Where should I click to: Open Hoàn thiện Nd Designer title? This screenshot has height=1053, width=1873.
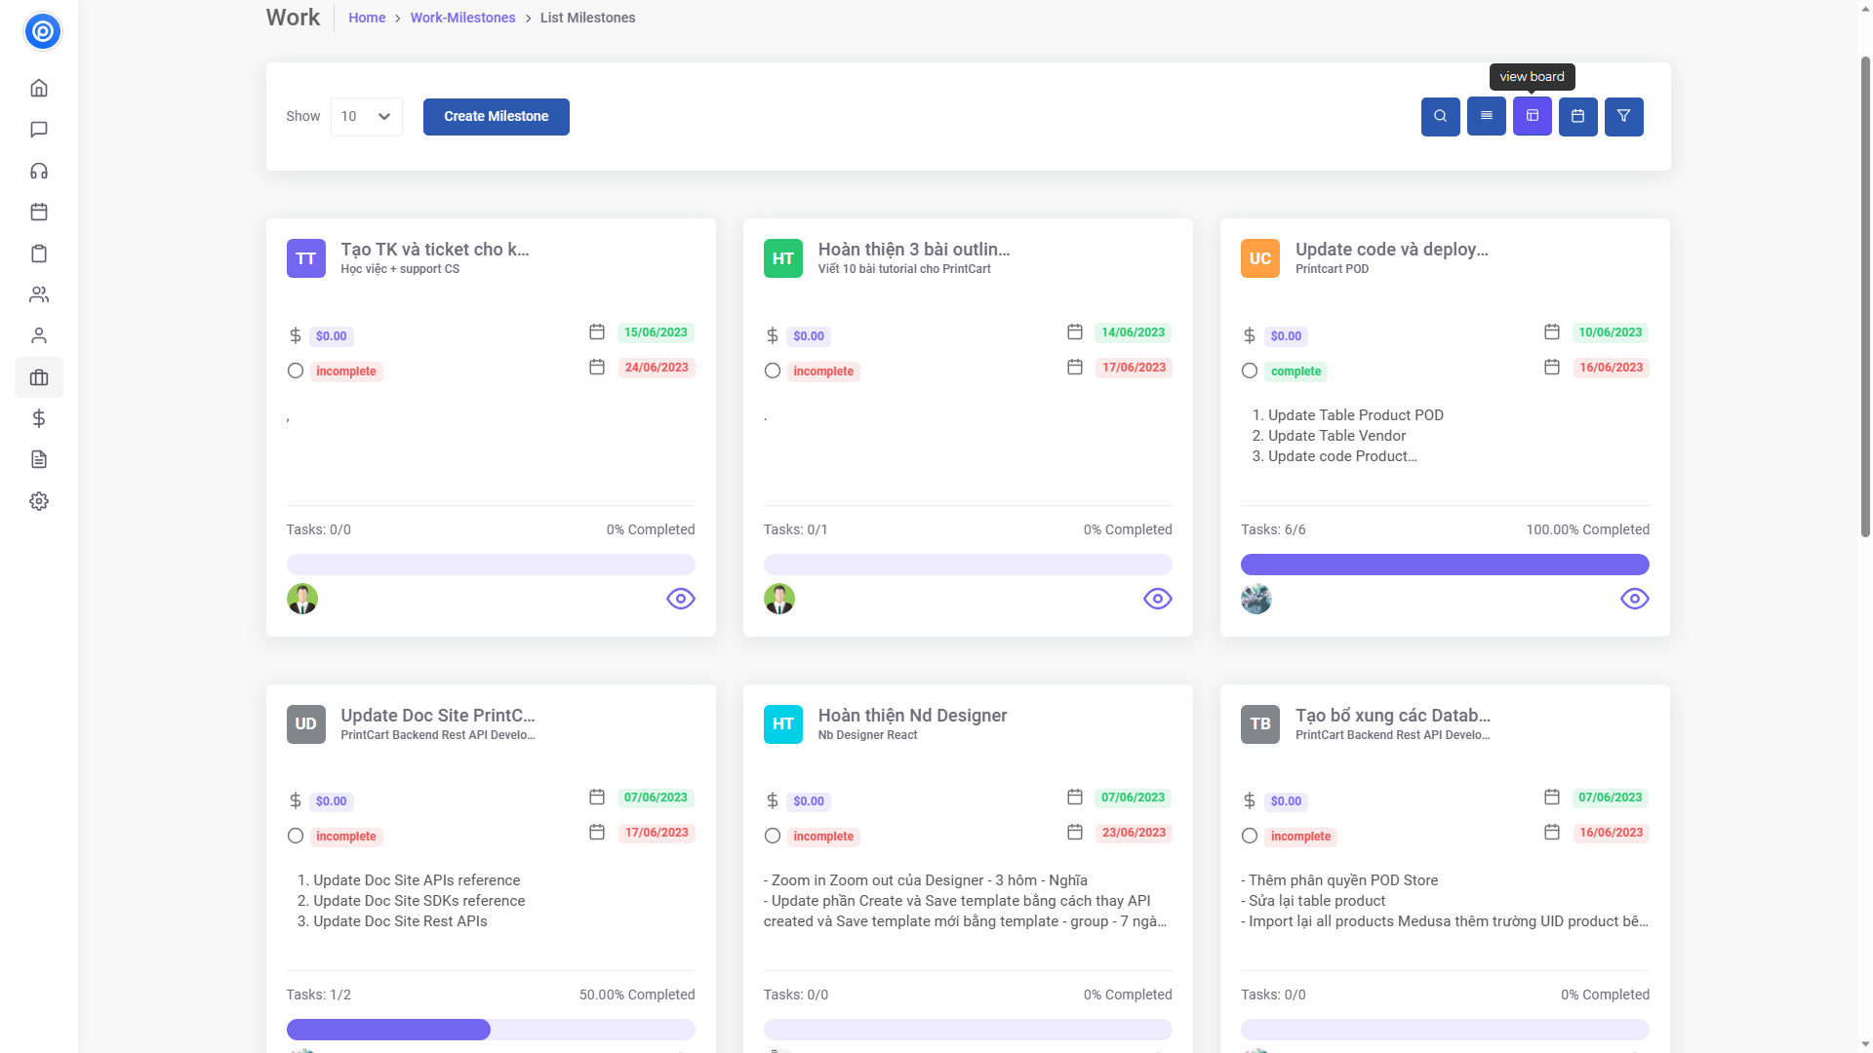pos(912,715)
